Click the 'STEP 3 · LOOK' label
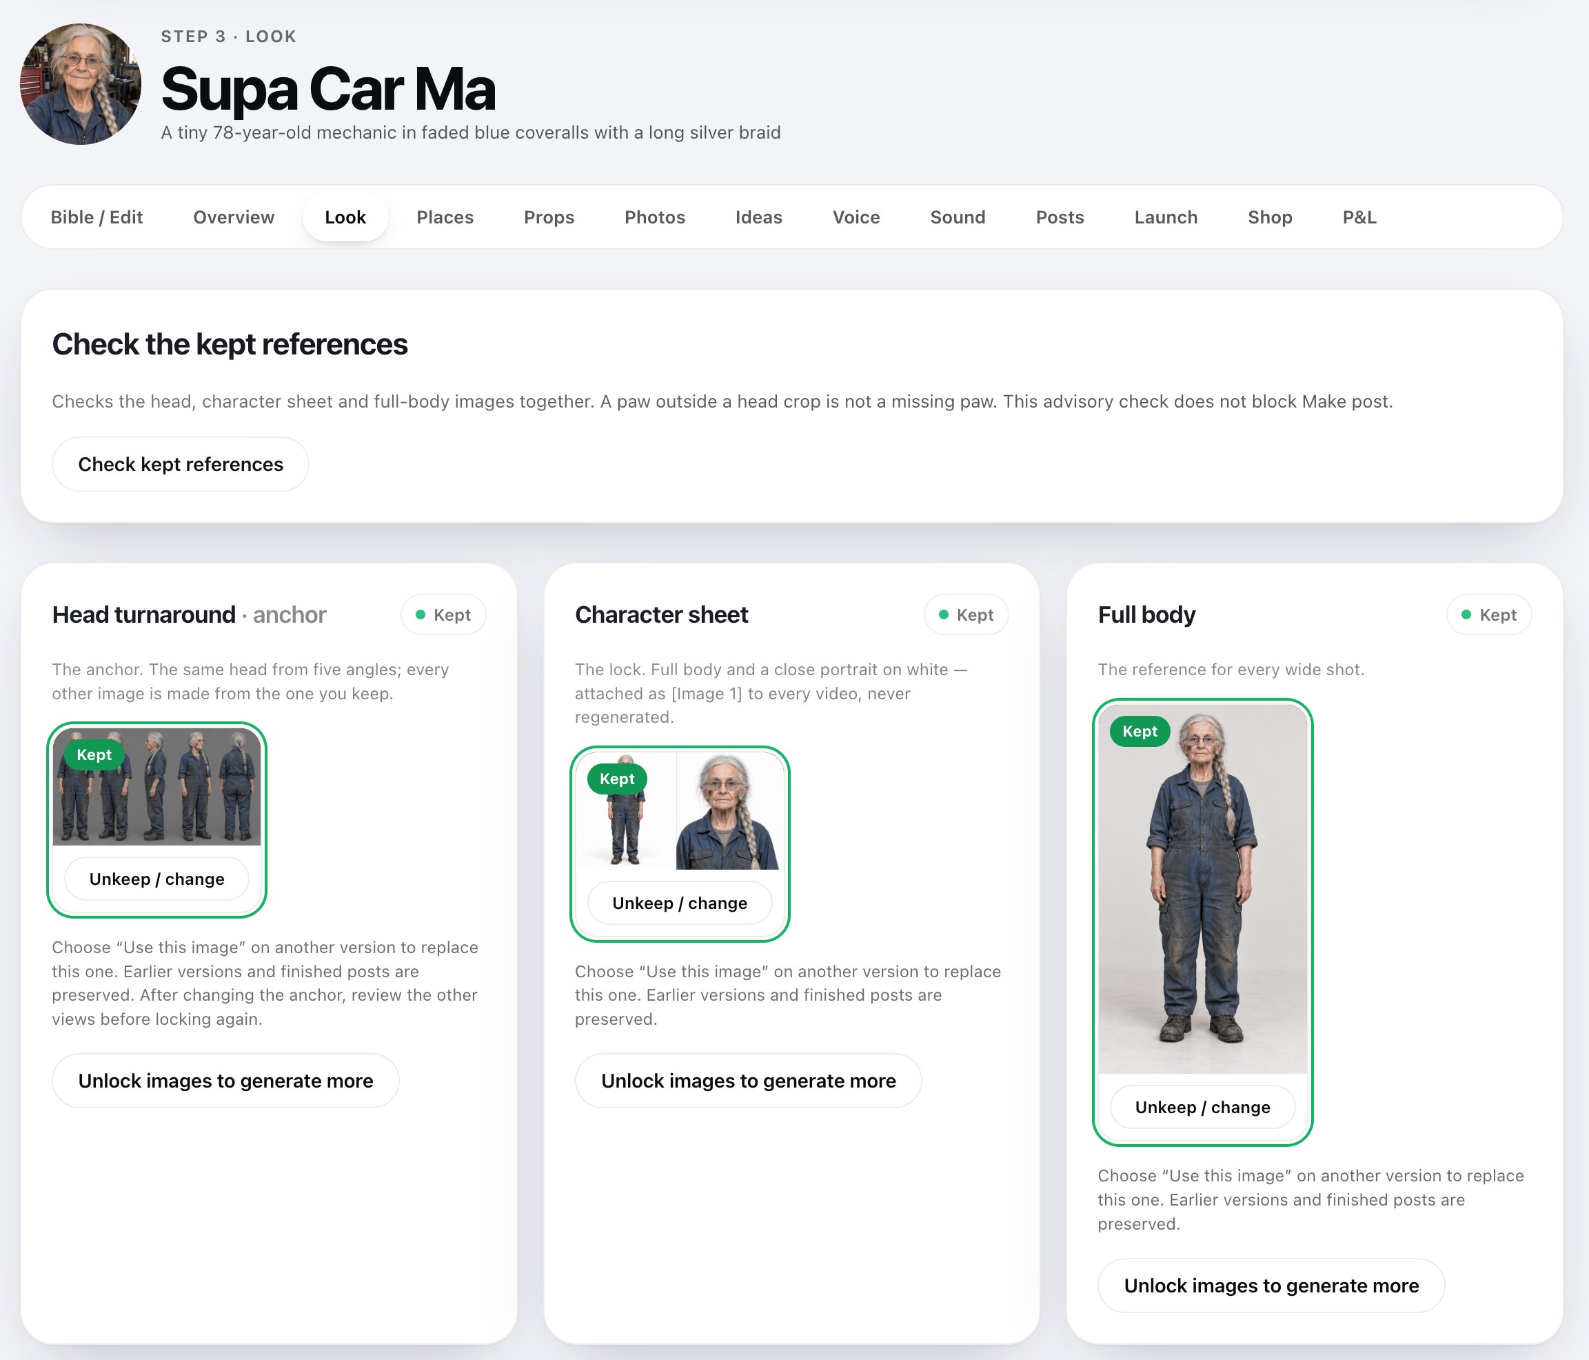 tap(229, 36)
